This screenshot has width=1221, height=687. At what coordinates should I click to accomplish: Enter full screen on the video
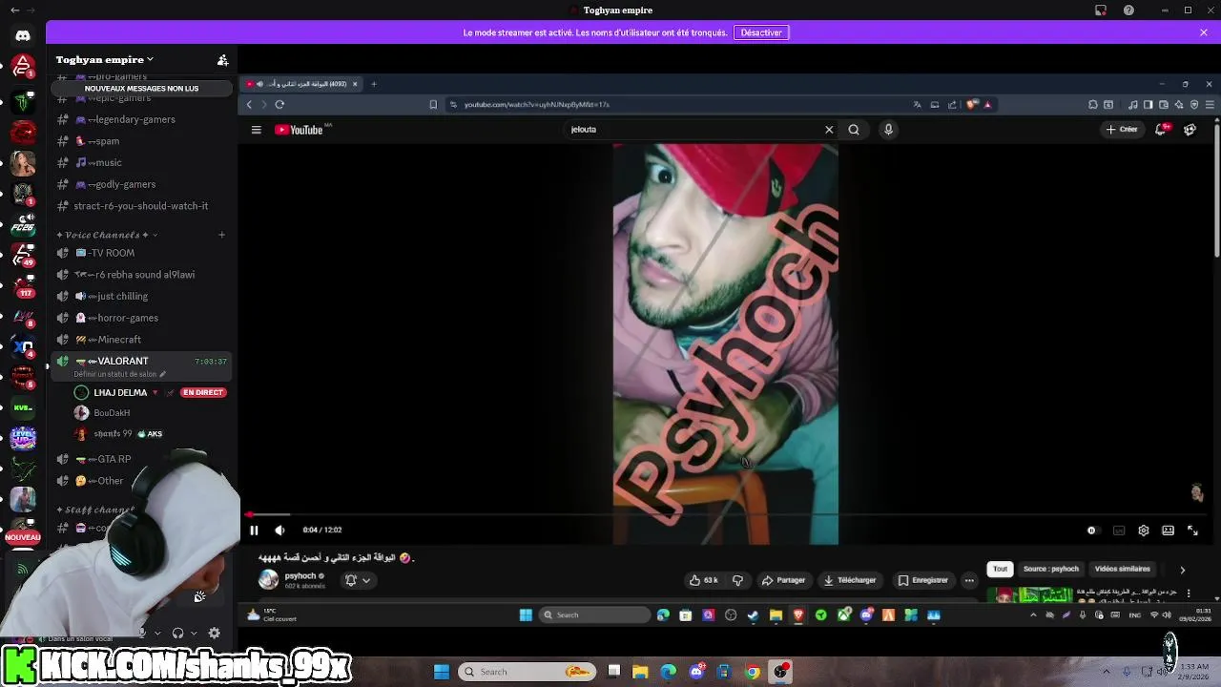tap(1192, 531)
